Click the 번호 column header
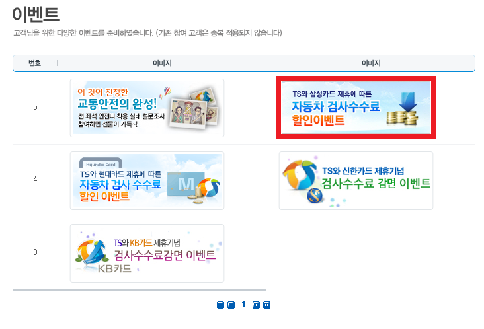Image resolution: width=484 pixels, height=329 pixels. 34,63
